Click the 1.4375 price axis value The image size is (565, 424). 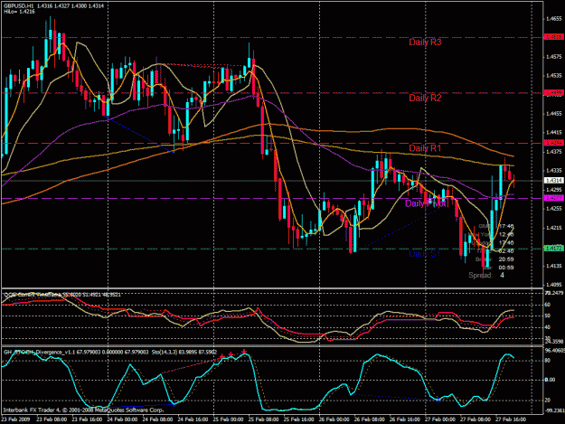click(x=554, y=152)
